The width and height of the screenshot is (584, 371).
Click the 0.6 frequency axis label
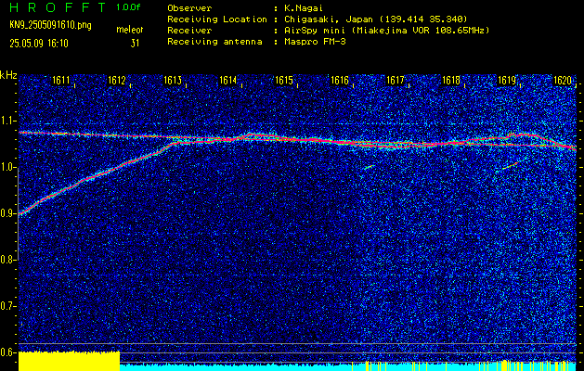tap(8, 352)
